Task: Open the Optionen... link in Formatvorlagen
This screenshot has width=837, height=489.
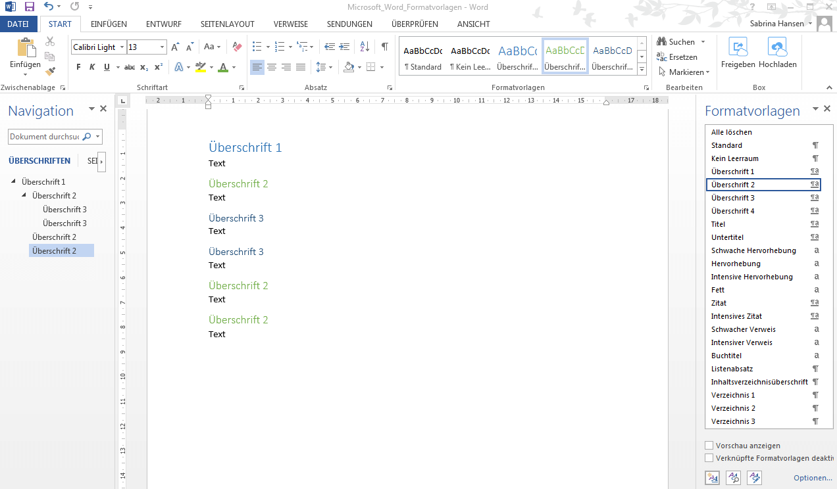Action: coord(813,478)
